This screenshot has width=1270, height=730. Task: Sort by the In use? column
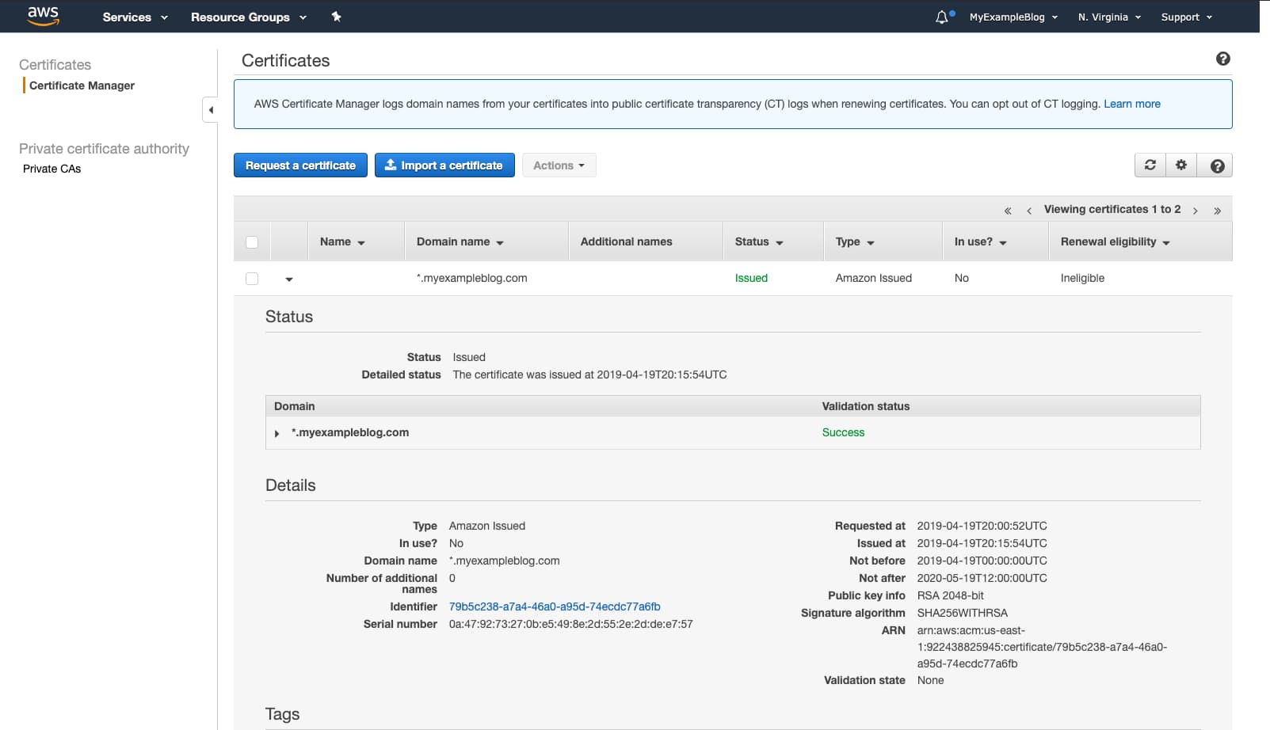(980, 241)
